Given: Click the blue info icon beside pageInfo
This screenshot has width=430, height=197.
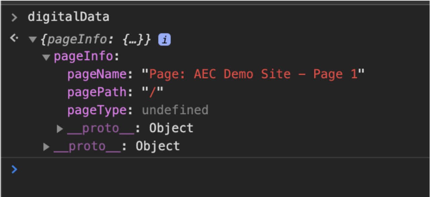Looking at the screenshot, I should pyautogui.click(x=165, y=40).
